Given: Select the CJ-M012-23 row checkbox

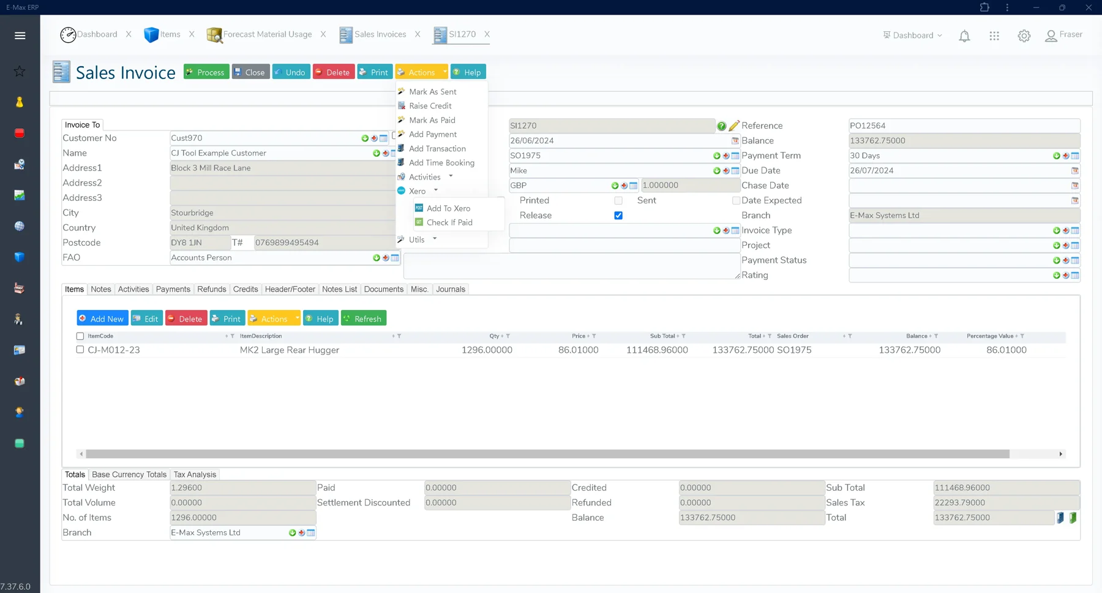Looking at the screenshot, I should (80, 350).
